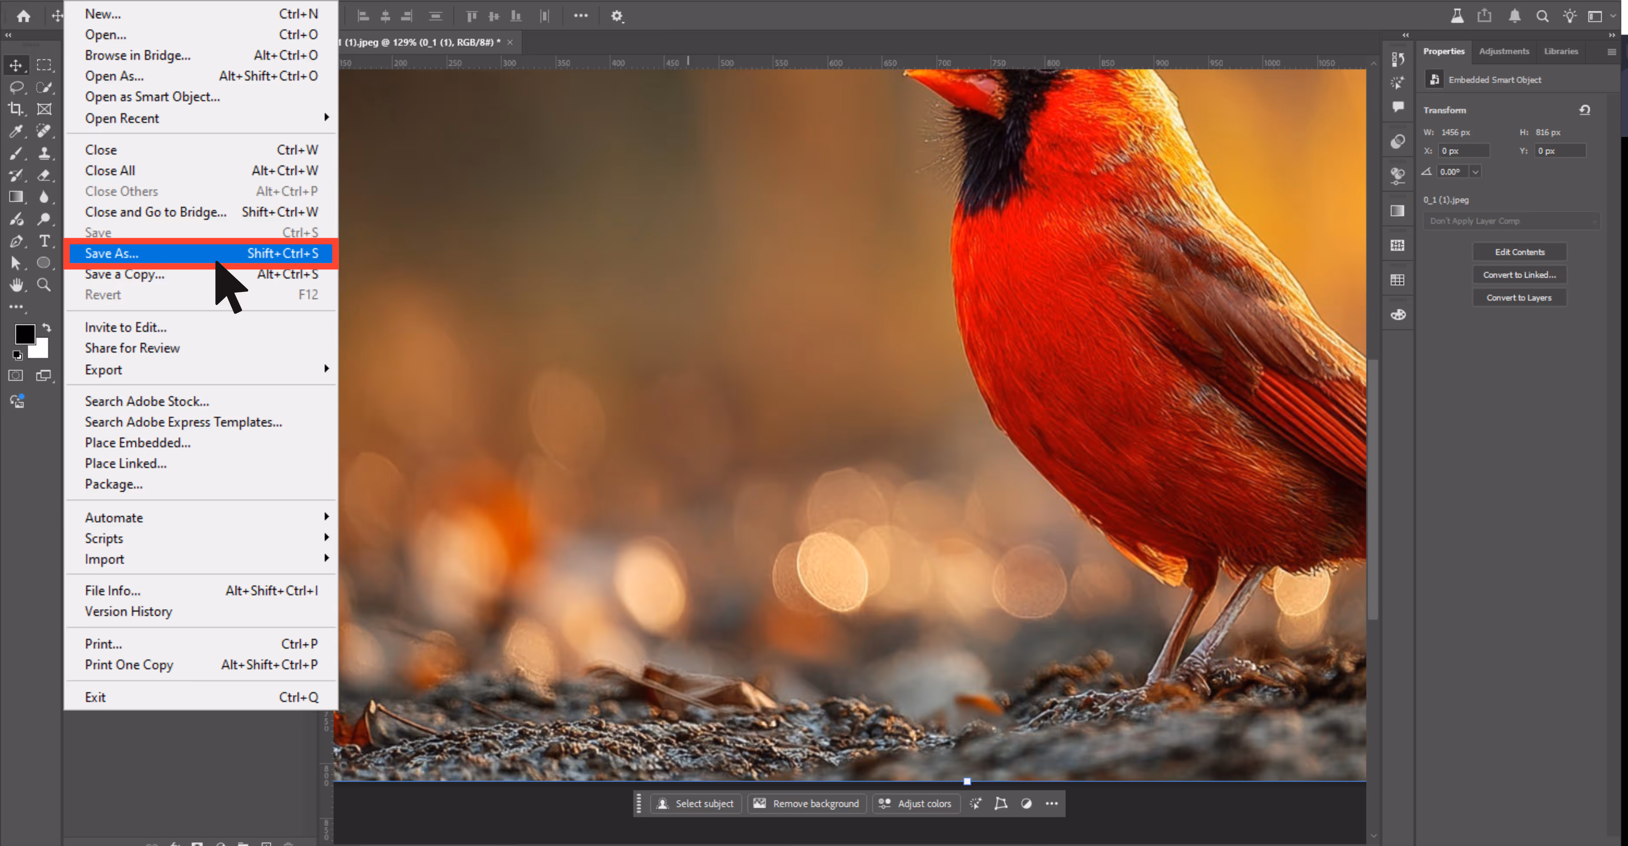Open the Home screen icon
Image resolution: width=1628 pixels, height=846 pixels.
(x=23, y=16)
